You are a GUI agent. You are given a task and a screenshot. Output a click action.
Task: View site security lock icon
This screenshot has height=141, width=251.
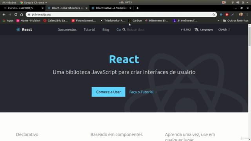[29, 14]
